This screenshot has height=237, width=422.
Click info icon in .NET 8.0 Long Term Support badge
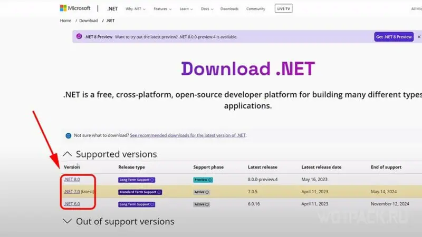click(152, 180)
